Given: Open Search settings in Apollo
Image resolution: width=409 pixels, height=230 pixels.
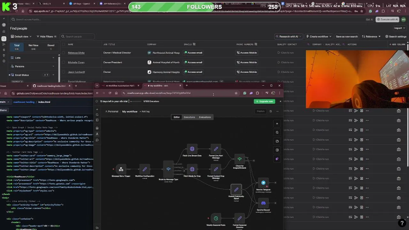Looking at the screenshot, I should tap(396, 36).
